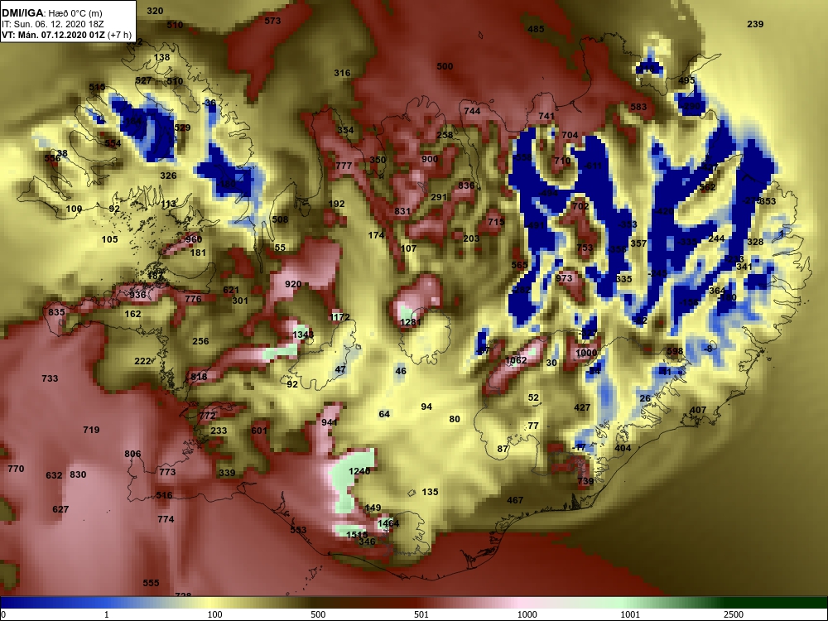828x621 pixels.
Task: Click map value 553
Action: 298,530
